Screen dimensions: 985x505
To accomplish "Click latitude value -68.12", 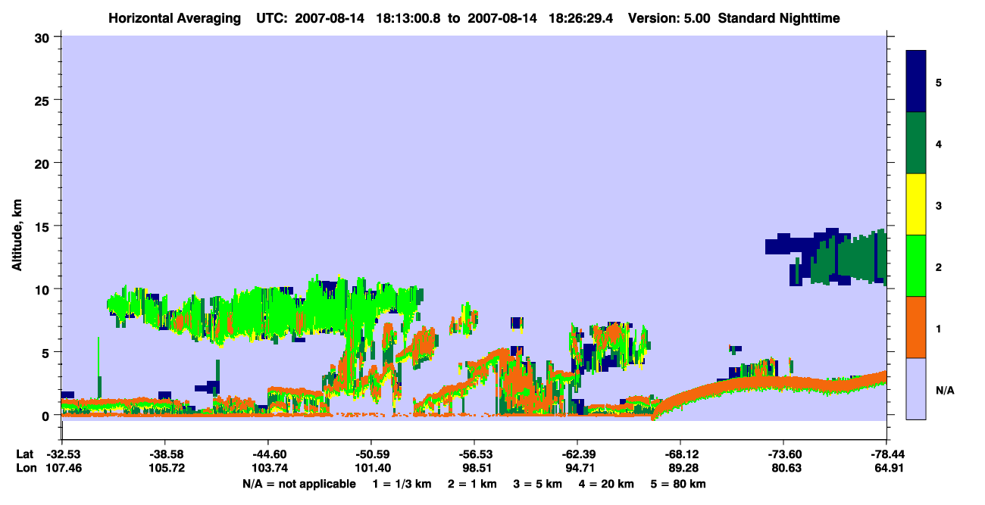I will (x=680, y=454).
